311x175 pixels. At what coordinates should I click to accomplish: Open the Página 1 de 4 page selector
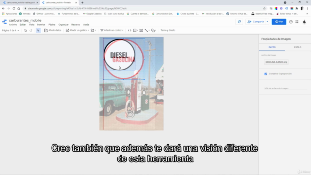[x=11, y=30]
